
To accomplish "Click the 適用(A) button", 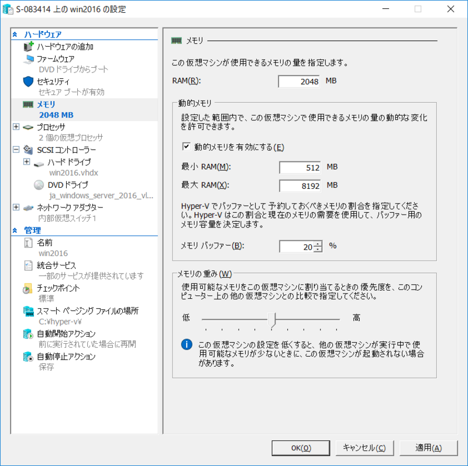I will coord(428,448).
